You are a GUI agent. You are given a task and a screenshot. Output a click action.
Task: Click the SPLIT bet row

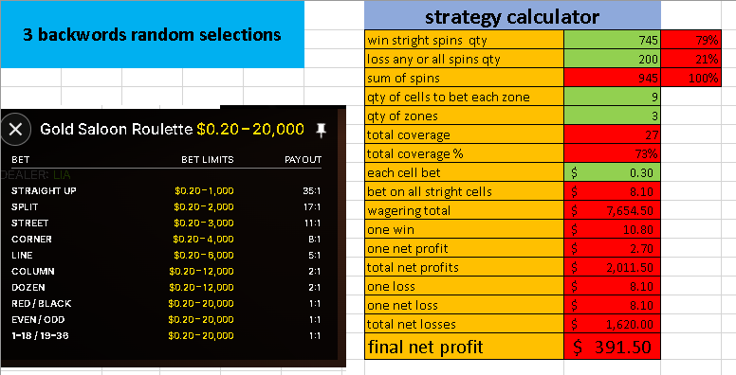click(166, 206)
